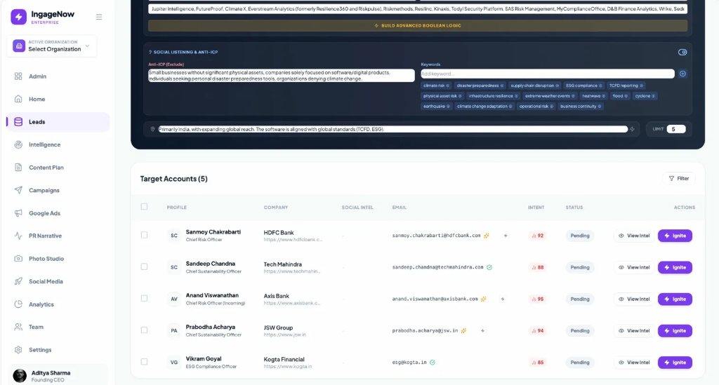Image resolution: width=719 pixels, height=385 pixels.
Task: Open Photo Studio from the sidebar
Action: [x=46, y=259]
